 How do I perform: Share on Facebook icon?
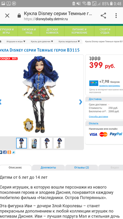click(x=5, y=152)
